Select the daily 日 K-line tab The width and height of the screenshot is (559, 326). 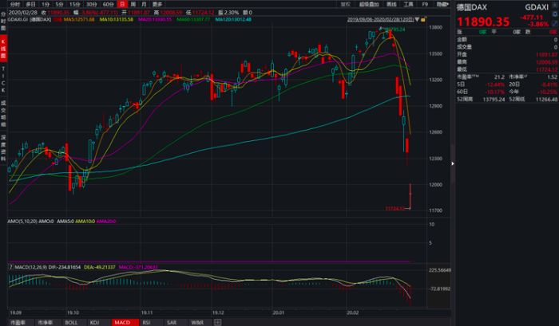(122, 4)
